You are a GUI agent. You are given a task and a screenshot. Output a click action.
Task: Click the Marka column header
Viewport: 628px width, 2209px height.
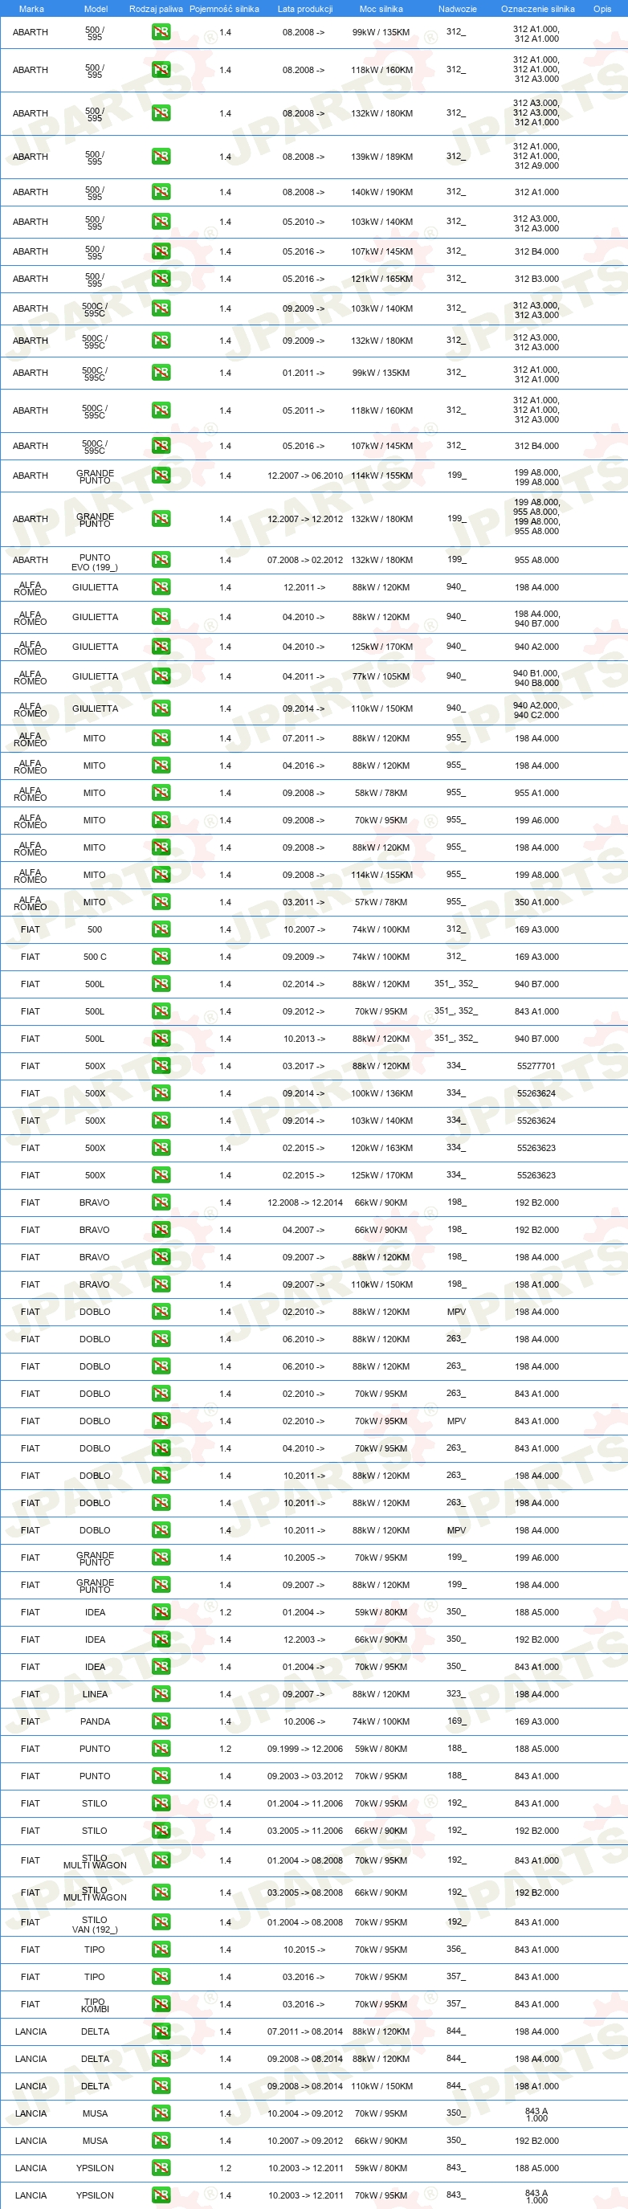click(31, 9)
